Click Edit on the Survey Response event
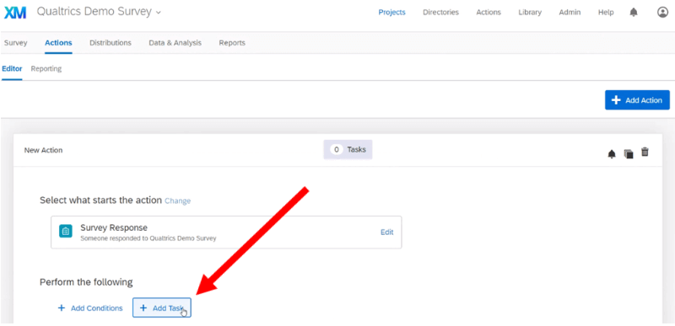 (x=387, y=232)
